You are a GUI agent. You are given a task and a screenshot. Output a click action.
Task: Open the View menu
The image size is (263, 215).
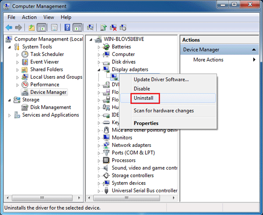tap(49, 17)
